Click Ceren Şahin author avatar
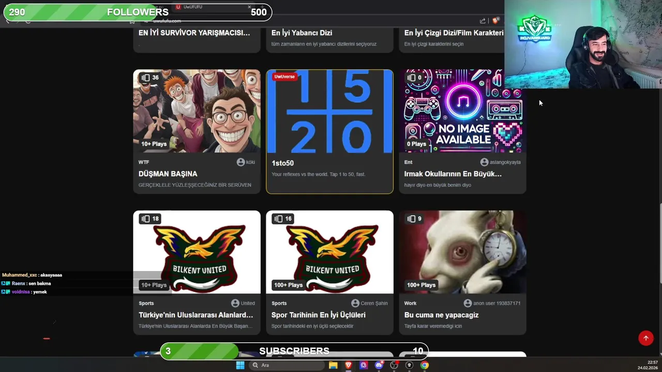662x372 pixels. tap(355, 303)
